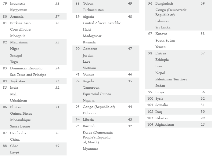Image resolution: width=213 pixels, height=162 pixels.
Task: Click on Burkina Faso
Action: (20, 23)
